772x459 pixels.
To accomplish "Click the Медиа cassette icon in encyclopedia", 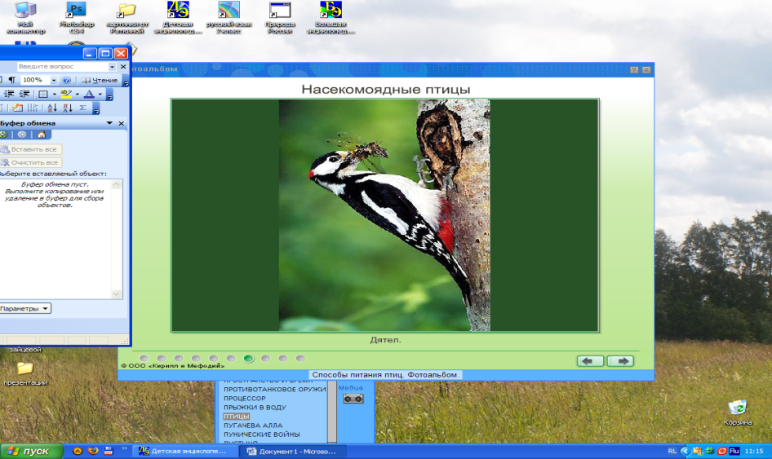I will pos(353,399).
